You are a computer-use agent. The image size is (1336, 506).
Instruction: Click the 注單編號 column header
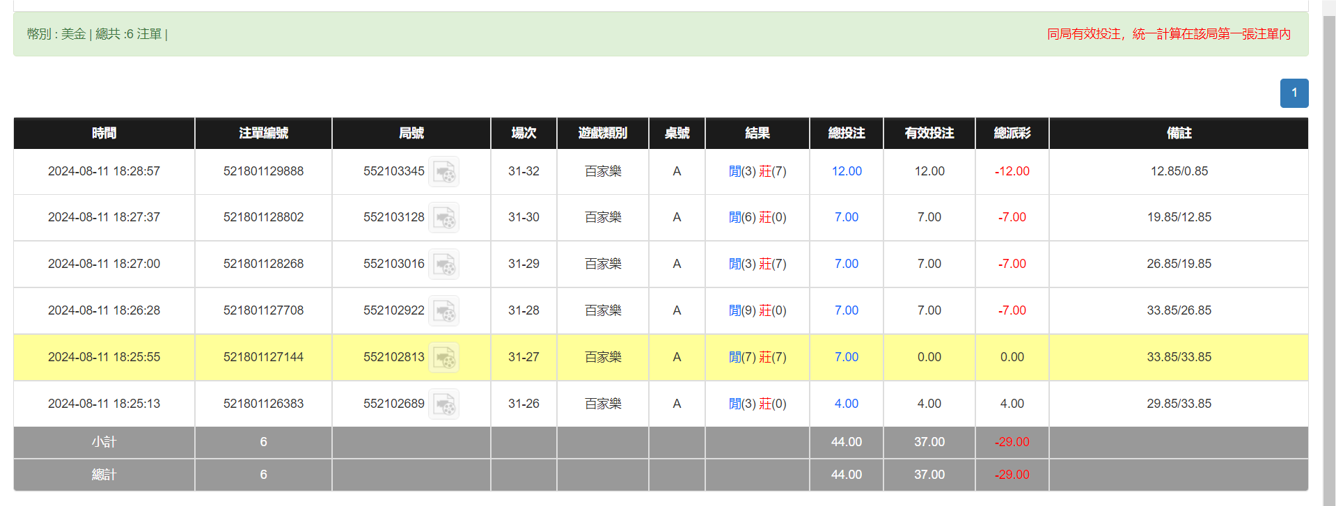[x=262, y=133]
